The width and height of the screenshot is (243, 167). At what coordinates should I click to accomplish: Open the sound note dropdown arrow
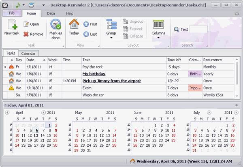[x=23, y=5]
